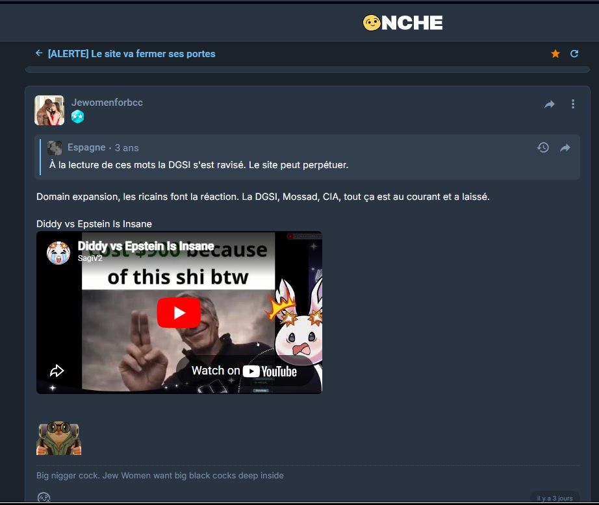
Task: Select the text 'Domain expansion, les ricains font la réaction'
Action: 138,197
